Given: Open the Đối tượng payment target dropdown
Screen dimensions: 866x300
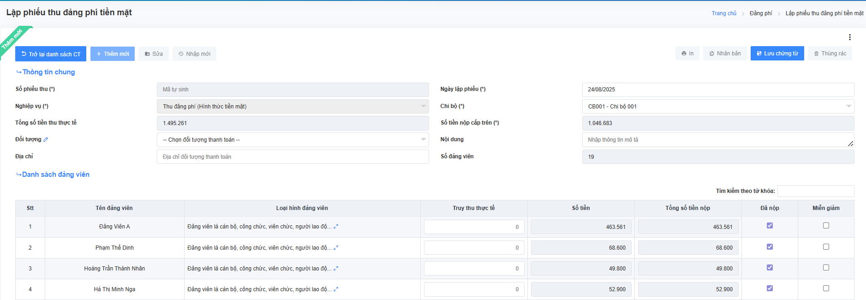Looking at the screenshot, I should coord(293,140).
